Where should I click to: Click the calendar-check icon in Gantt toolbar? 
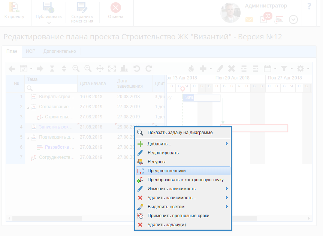pos(24,69)
